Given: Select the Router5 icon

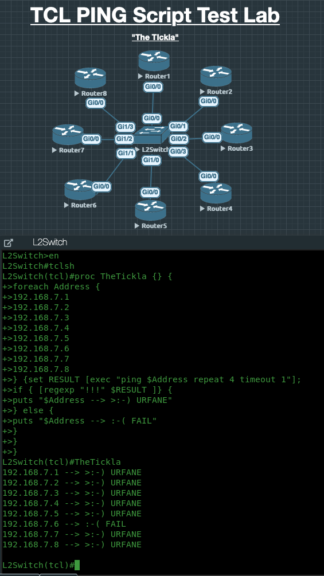Looking at the screenshot, I should 151,210.
